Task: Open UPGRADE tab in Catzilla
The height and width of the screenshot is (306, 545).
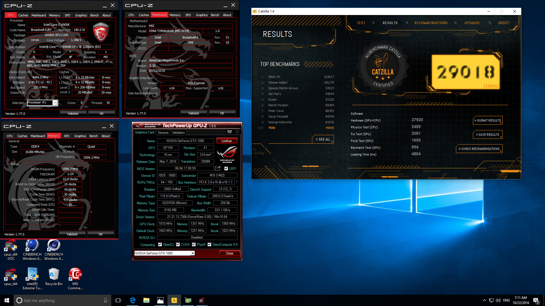Action: tap(472, 23)
